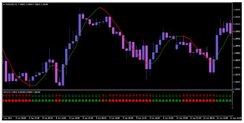Click the 1.18945 price label
This screenshot has height=123, width=244.
coord(237,46)
